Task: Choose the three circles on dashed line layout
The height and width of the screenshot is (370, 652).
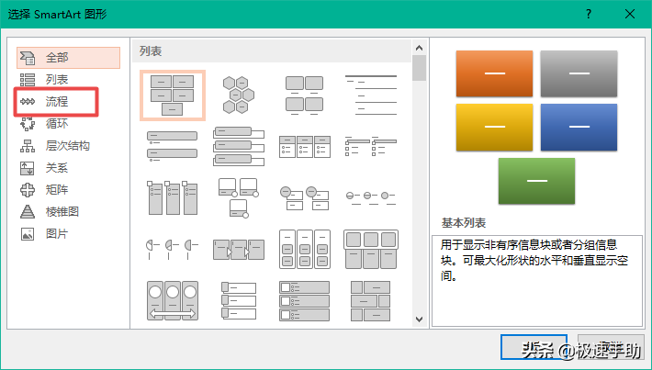Action: [371, 198]
